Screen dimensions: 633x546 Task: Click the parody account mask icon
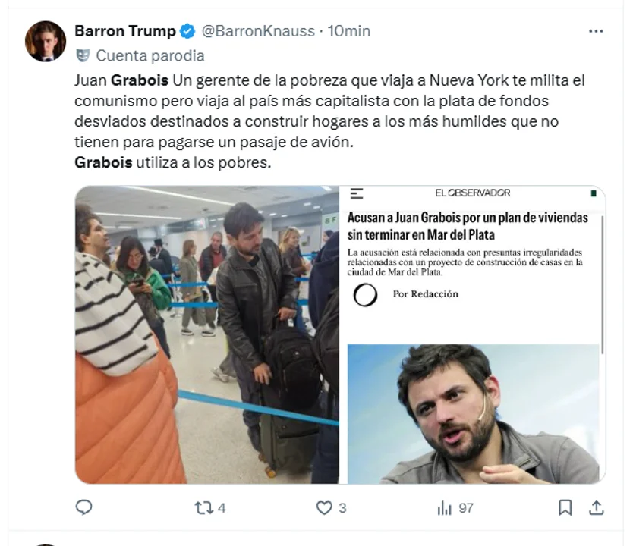click(x=83, y=55)
